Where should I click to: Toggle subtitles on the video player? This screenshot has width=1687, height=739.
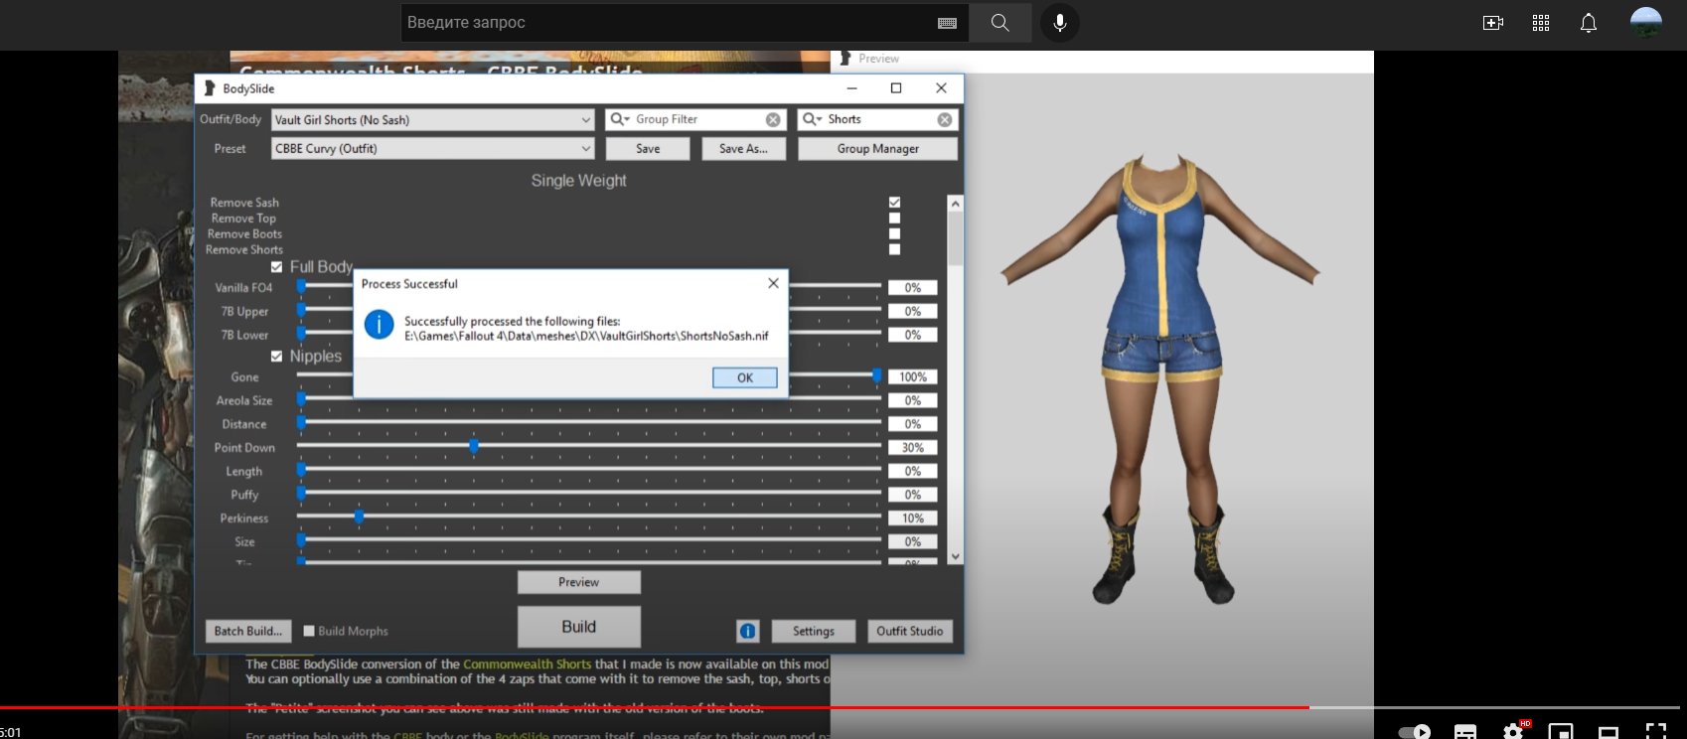1465,732
